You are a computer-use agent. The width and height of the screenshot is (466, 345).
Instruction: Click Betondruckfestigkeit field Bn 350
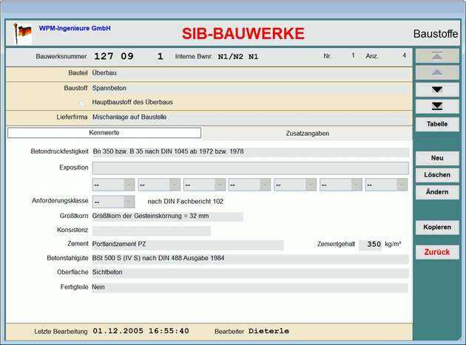[x=251, y=152]
